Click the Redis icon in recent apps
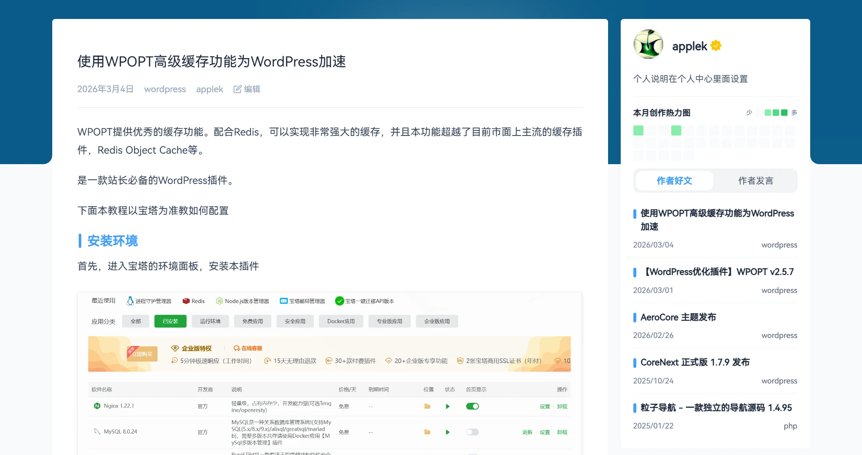Image resolution: width=862 pixels, height=455 pixels. coord(186,301)
